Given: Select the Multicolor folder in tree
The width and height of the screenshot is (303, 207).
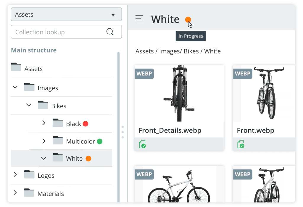Looking at the screenshot, I should pos(80,141).
